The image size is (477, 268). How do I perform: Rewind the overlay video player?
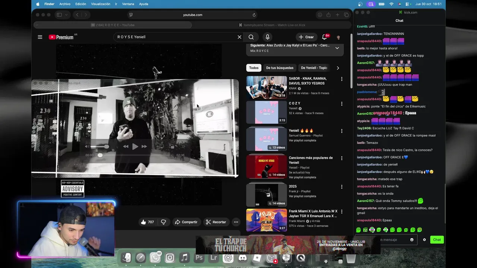click(x=126, y=147)
